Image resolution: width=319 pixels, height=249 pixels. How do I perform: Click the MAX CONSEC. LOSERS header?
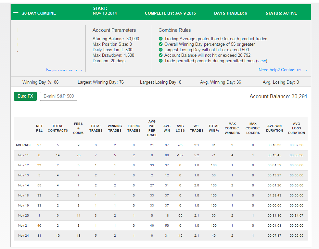[x=253, y=128]
